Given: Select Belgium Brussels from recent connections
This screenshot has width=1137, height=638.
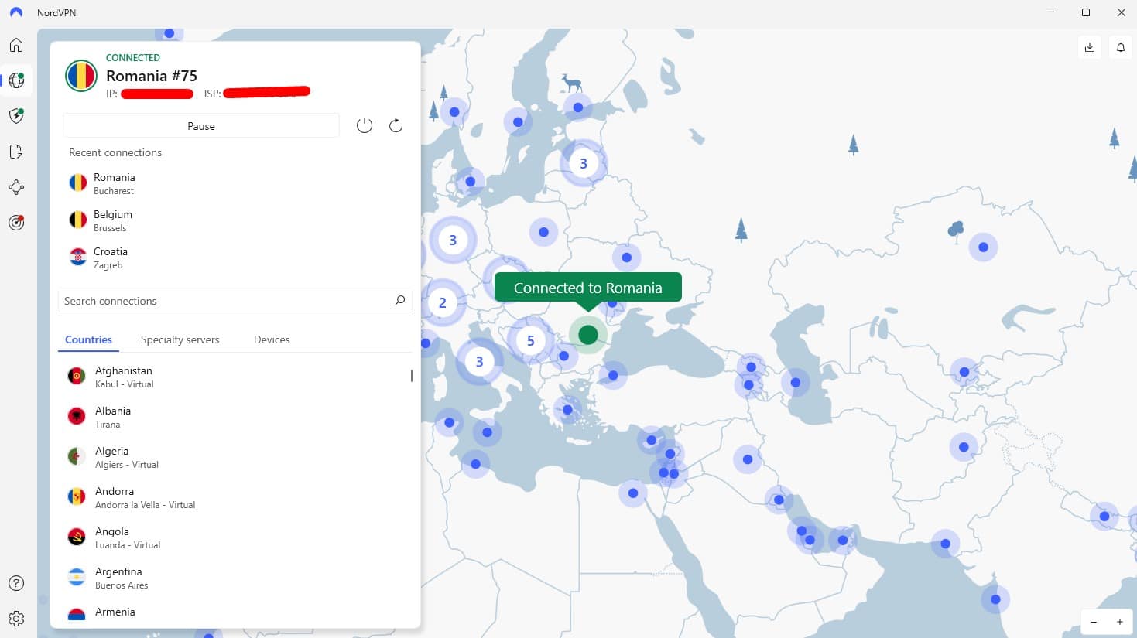Looking at the screenshot, I should click(113, 220).
